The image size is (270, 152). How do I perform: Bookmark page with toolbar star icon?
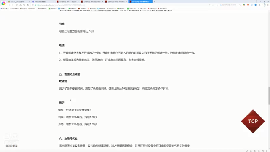click(x=28, y=5)
